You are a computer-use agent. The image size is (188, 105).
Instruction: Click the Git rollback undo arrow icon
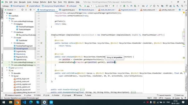coord(158,6)
